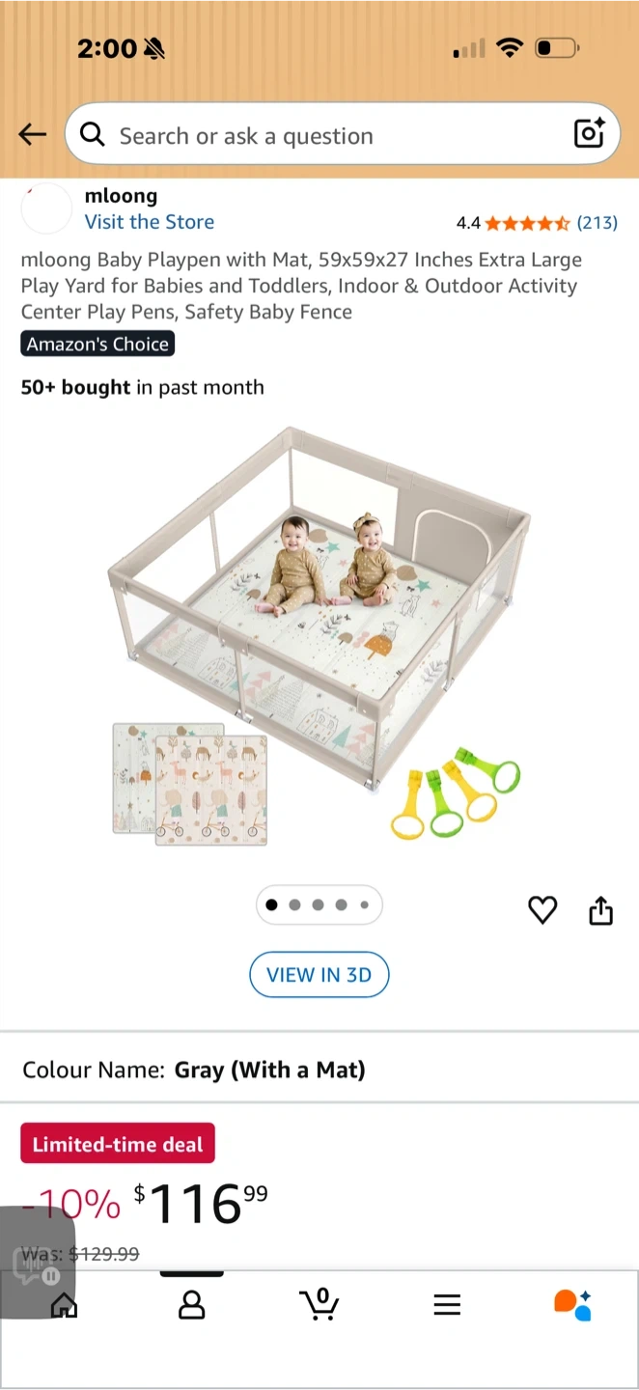The height and width of the screenshot is (1390, 639).
Task: Open camera lens search icon
Action: [589, 133]
